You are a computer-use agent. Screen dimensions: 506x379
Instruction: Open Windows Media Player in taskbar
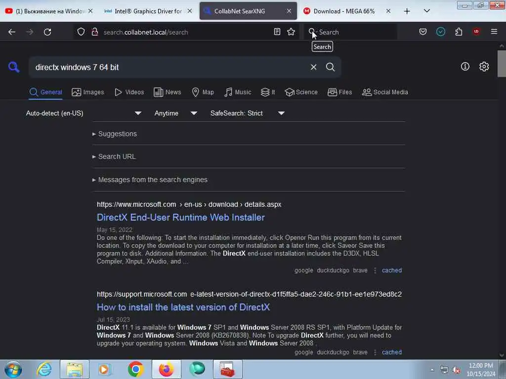[105, 369]
